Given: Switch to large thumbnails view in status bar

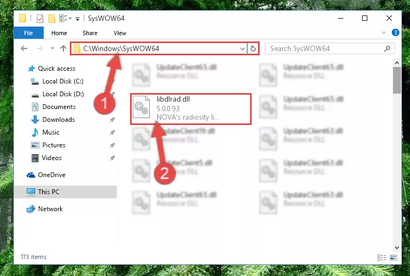Looking at the screenshot, I should point(393,257).
